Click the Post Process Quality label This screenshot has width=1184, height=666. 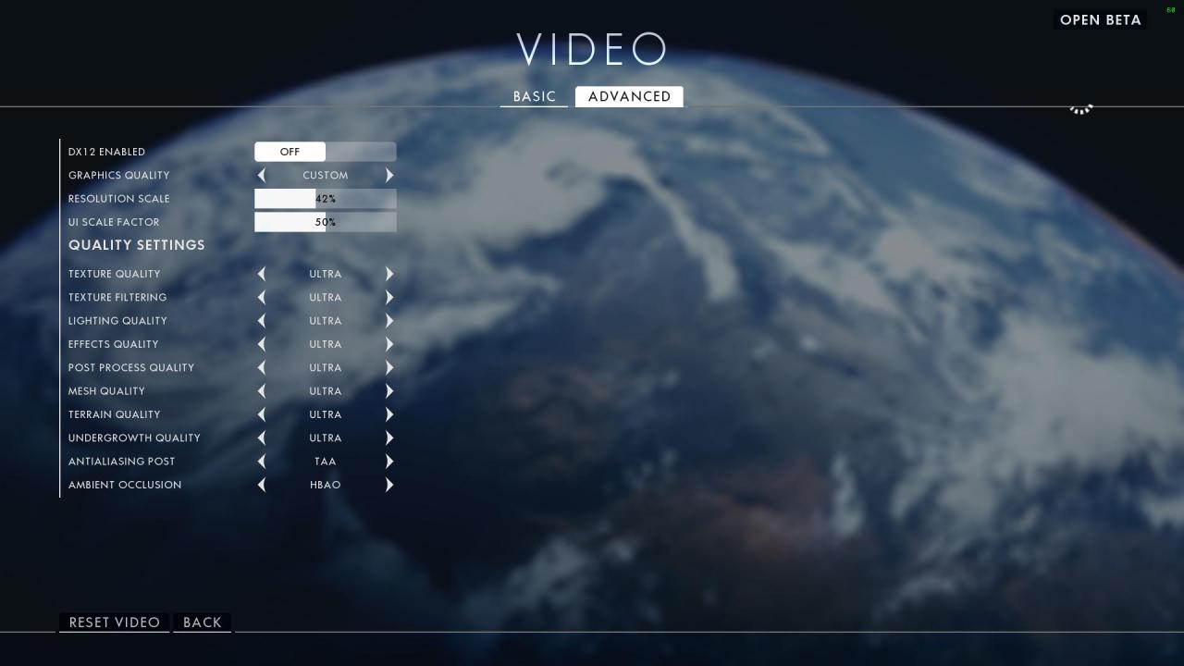point(131,367)
